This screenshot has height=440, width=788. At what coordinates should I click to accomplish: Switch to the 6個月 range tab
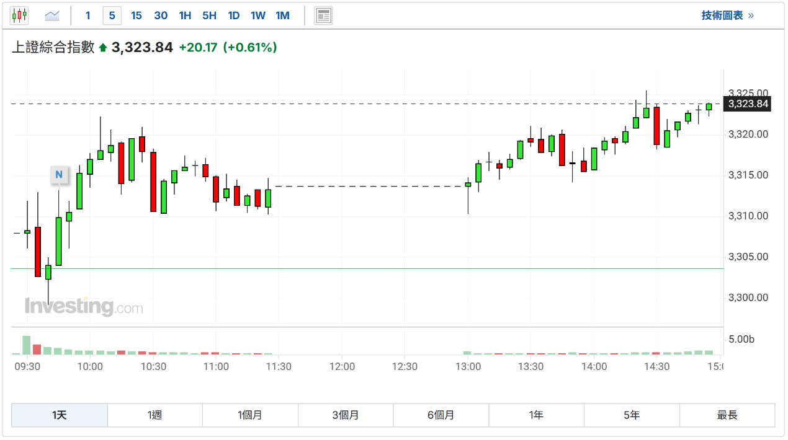click(x=441, y=415)
